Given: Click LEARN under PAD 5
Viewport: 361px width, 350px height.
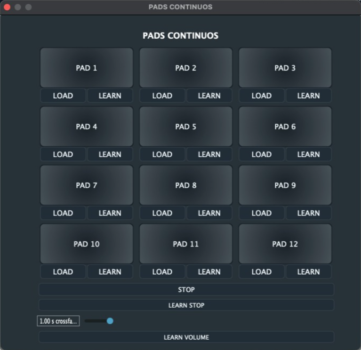Looking at the screenshot, I should click(209, 154).
